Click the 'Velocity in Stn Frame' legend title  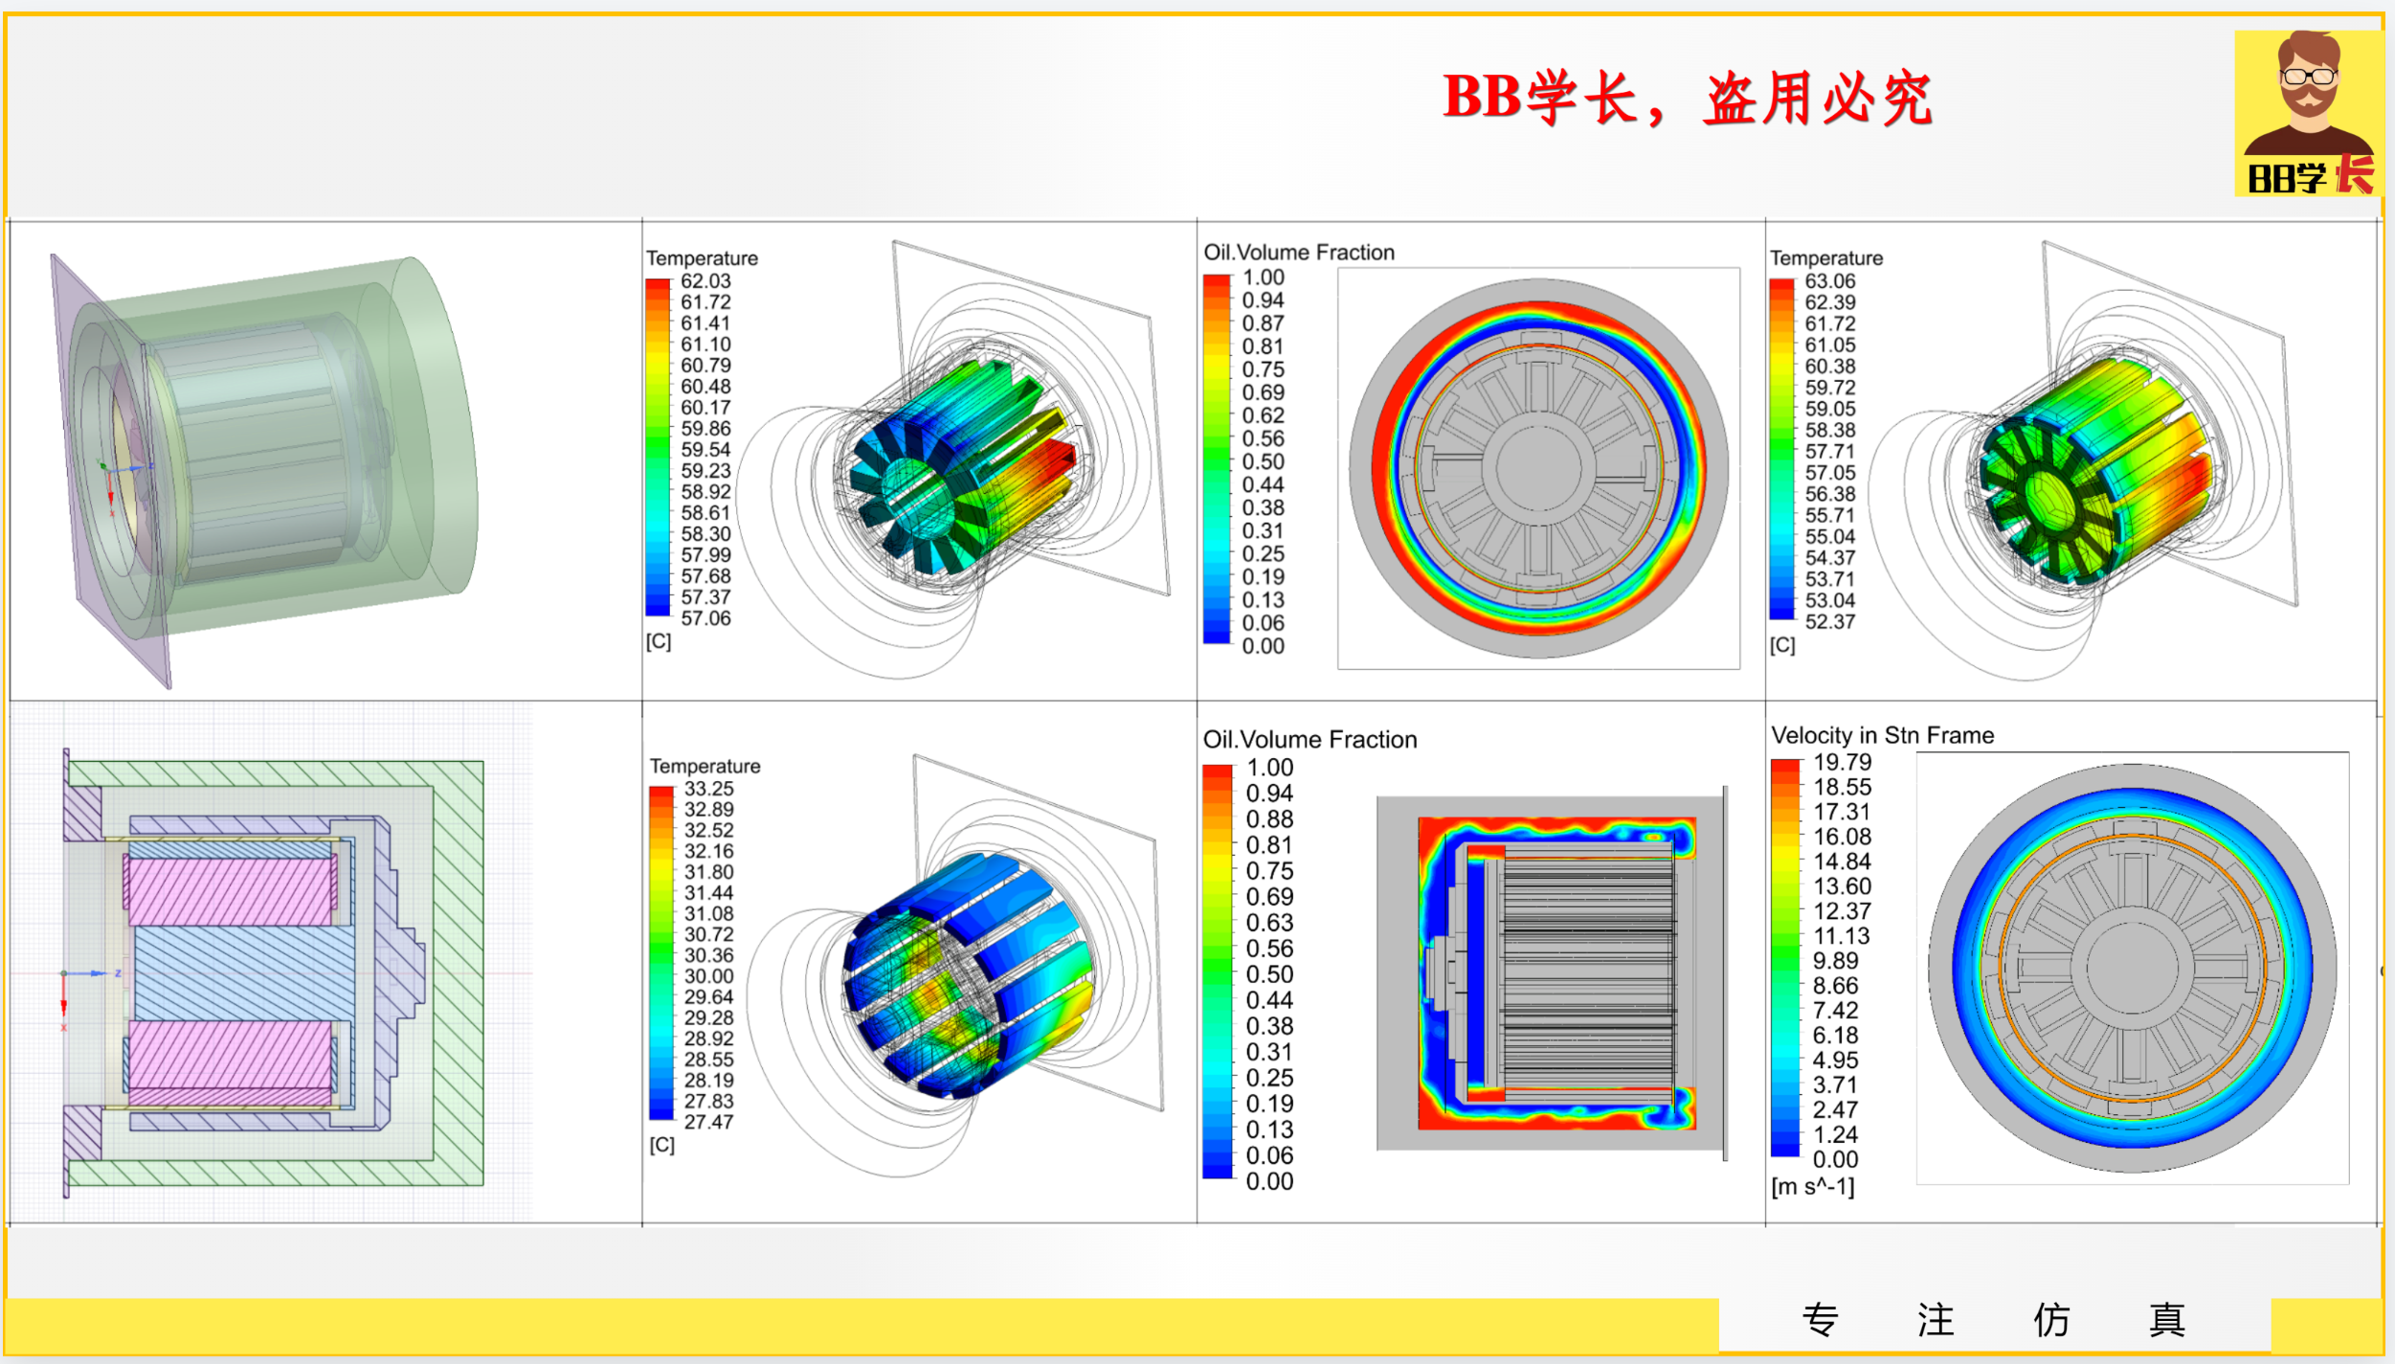pyautogui.click(x=1883, y=735)
